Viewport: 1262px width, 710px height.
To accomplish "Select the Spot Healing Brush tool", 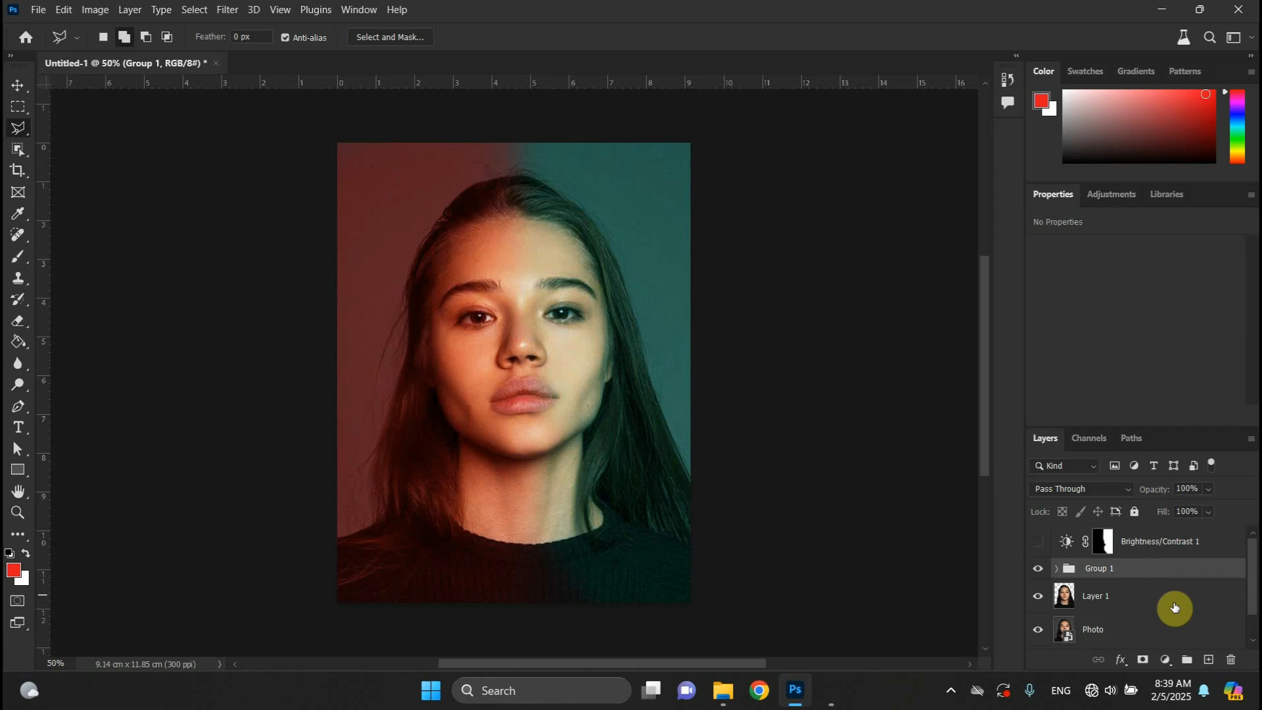I will point(18,235).
